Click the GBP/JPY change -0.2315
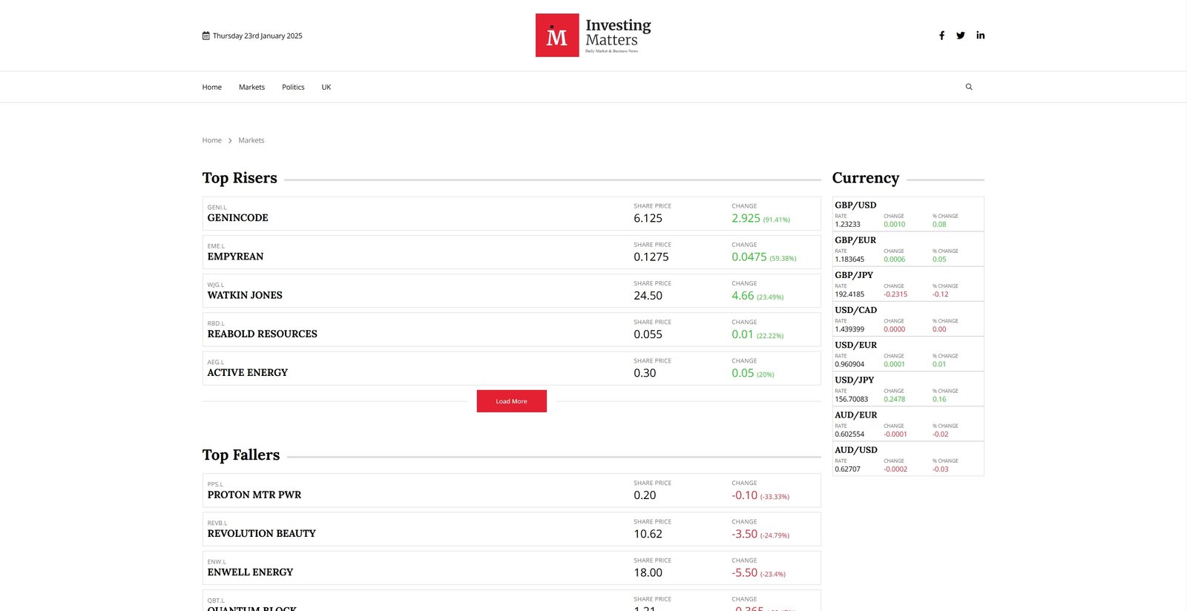 pyautogui.click(x=895, y=294)
